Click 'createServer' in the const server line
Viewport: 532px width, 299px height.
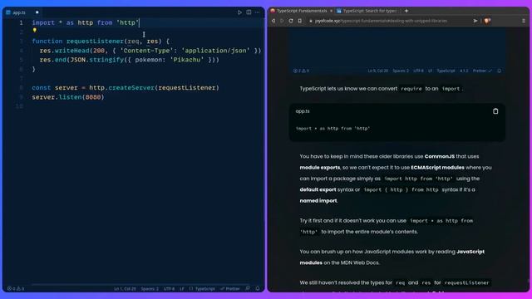coord(131,88)
